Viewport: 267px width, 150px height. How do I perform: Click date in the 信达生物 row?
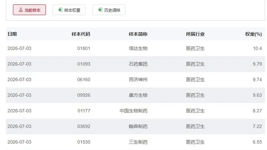pyautogui.click(x=19, y=48)
